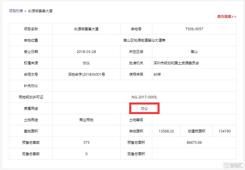245x170 pixels.
Task: Click the 卖方信息>> link
Action: tap(226, 17)
